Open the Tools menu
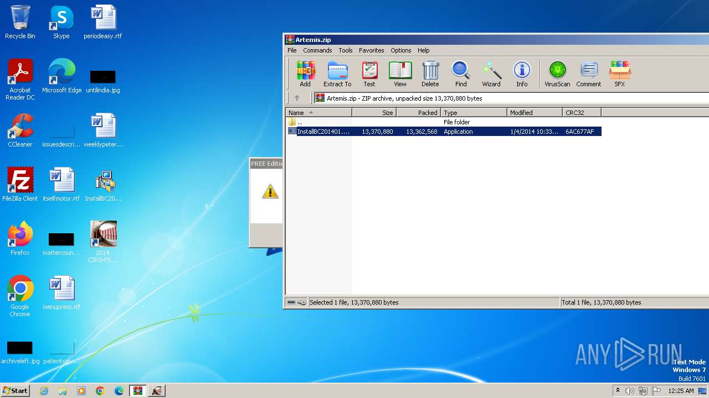This screenshot has width=709, height=398. pyautogui.click(x=346, y=50)
